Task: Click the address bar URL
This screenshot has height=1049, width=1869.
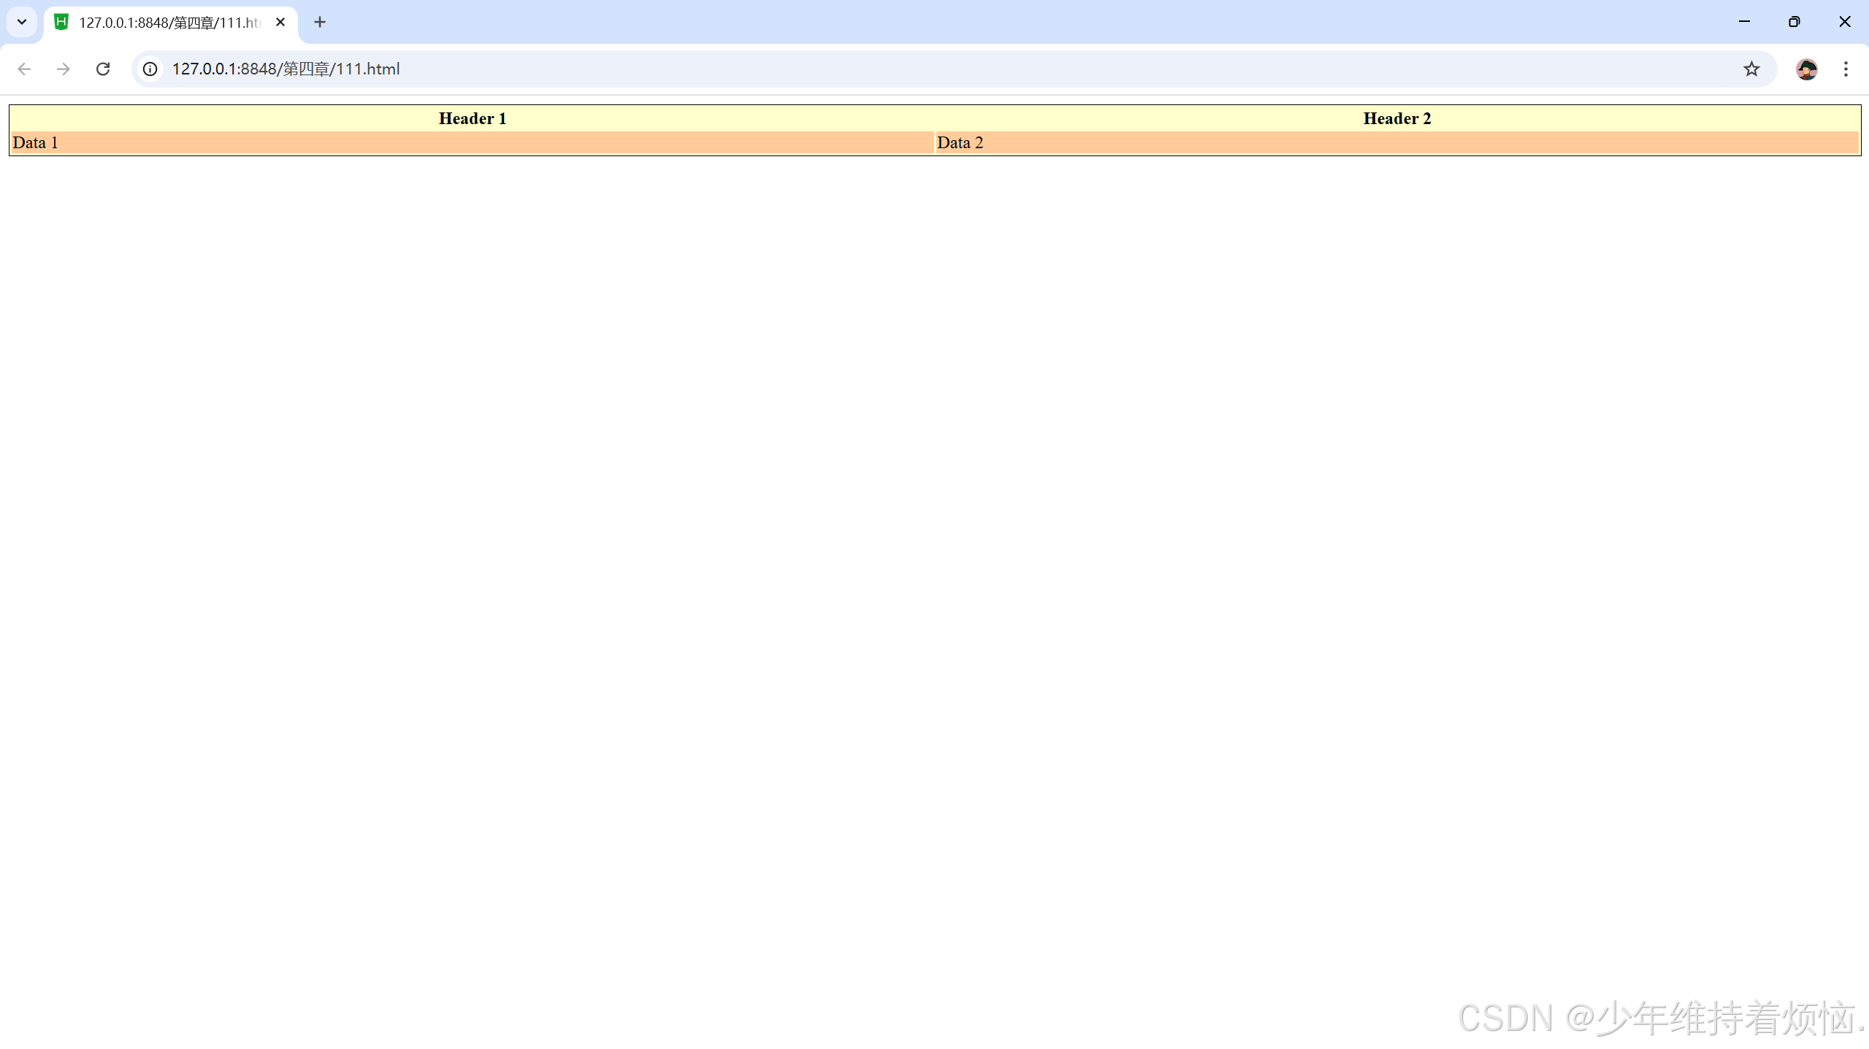Action: click(286, 69)
